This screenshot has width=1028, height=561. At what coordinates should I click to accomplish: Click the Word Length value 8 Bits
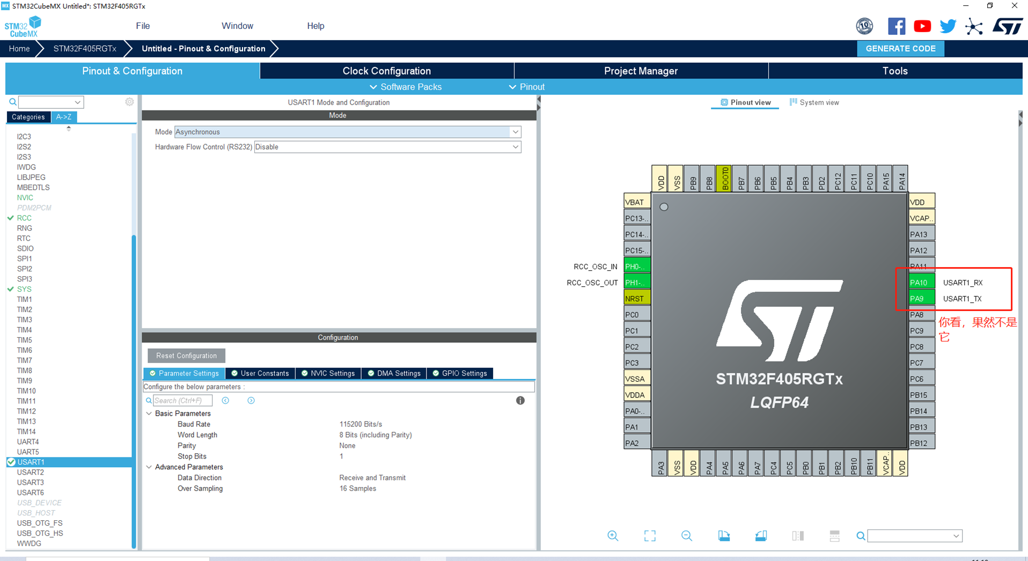pos(376,435)
